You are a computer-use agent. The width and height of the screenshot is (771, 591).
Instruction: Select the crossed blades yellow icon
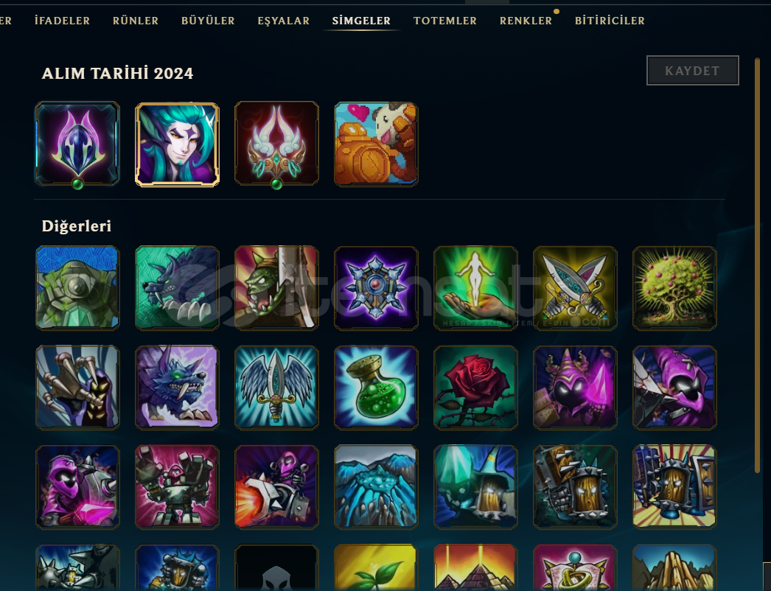pos(575,288)
